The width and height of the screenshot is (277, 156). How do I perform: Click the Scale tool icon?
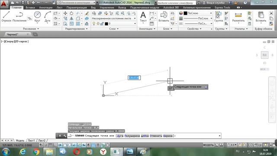(x=71, y=23)
